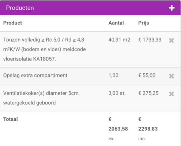Click the Ventilatiekoker(s) diameter 5cm description
The width and height of the screenshot is (181, 146).
[x=41, y=98]
